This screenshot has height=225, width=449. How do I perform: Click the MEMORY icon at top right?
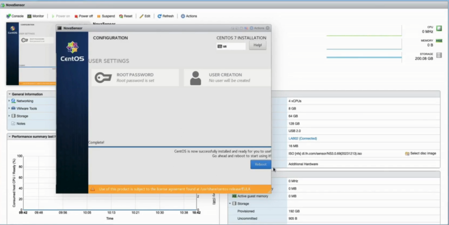coord(439,41)
